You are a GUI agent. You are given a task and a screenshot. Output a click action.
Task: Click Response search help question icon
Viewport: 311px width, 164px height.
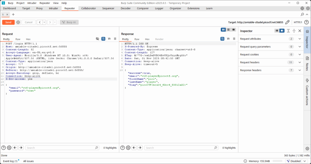[x=123, y=148]
